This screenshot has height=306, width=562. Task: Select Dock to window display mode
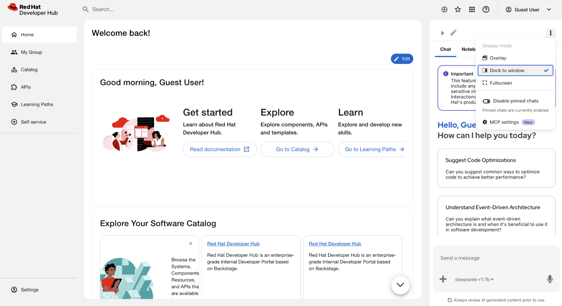[515, 71]
